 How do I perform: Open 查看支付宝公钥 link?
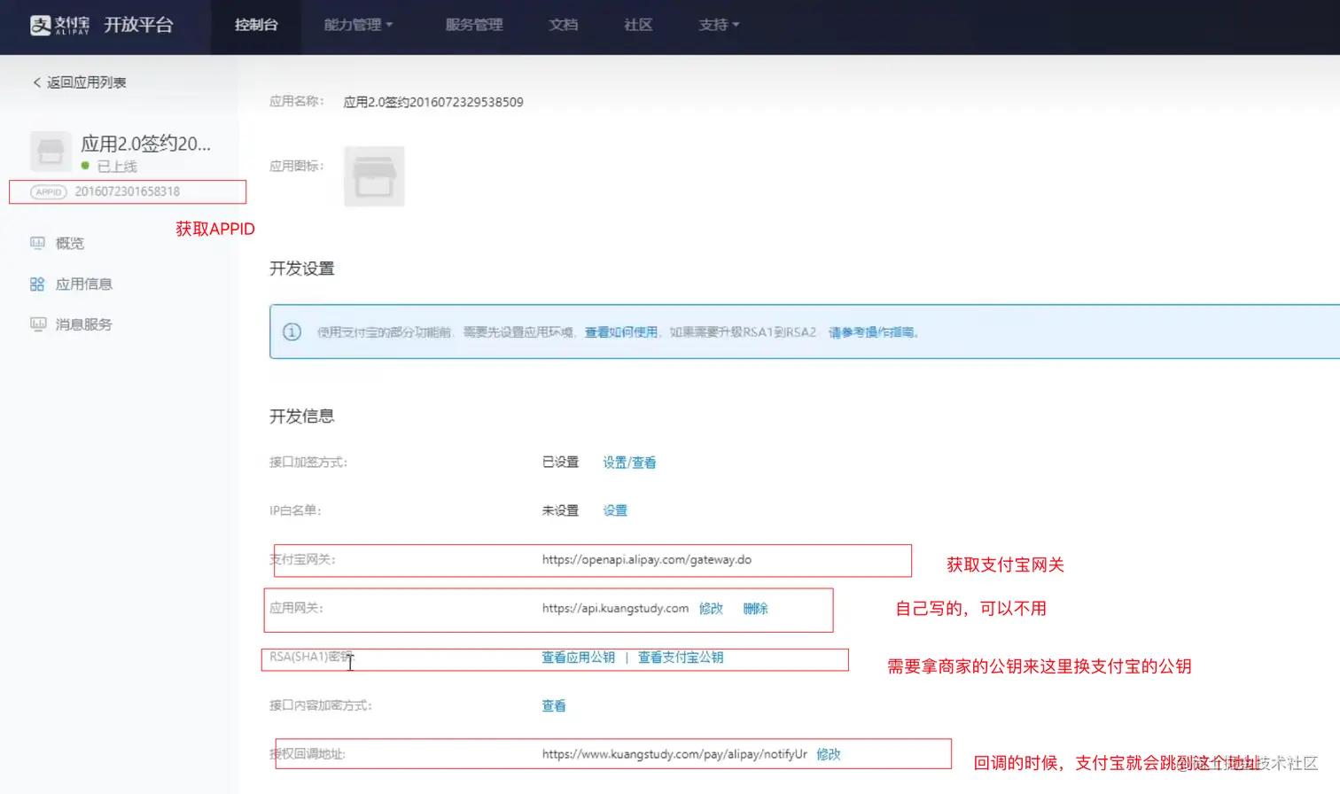pos(681,658)
